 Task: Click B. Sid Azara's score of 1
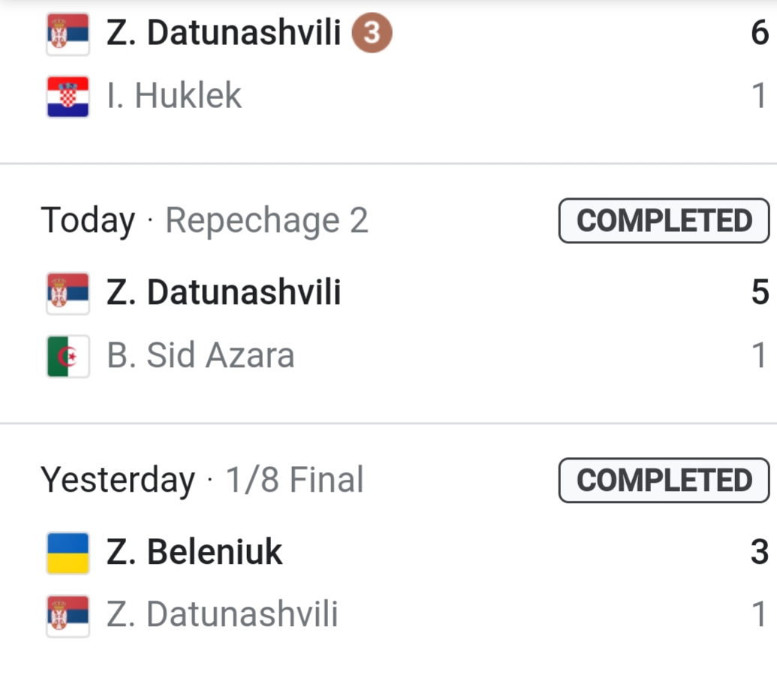pyautogui.click(x=759, y=356)
